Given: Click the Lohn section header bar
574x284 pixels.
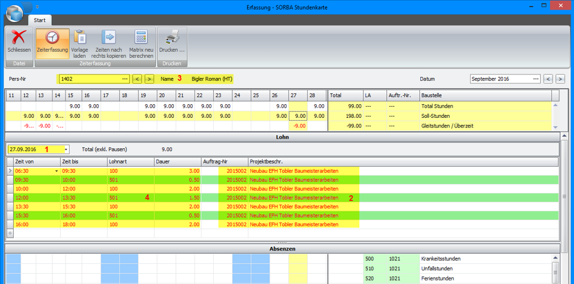Looking at the screenshot, I should coord(282,136).
